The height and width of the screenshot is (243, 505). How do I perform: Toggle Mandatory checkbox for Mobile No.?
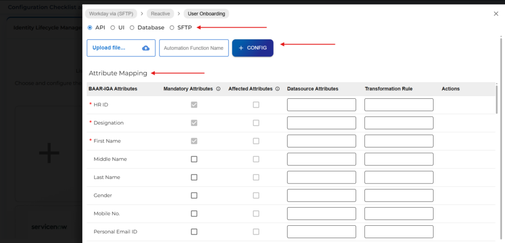[x=194, y=213]
